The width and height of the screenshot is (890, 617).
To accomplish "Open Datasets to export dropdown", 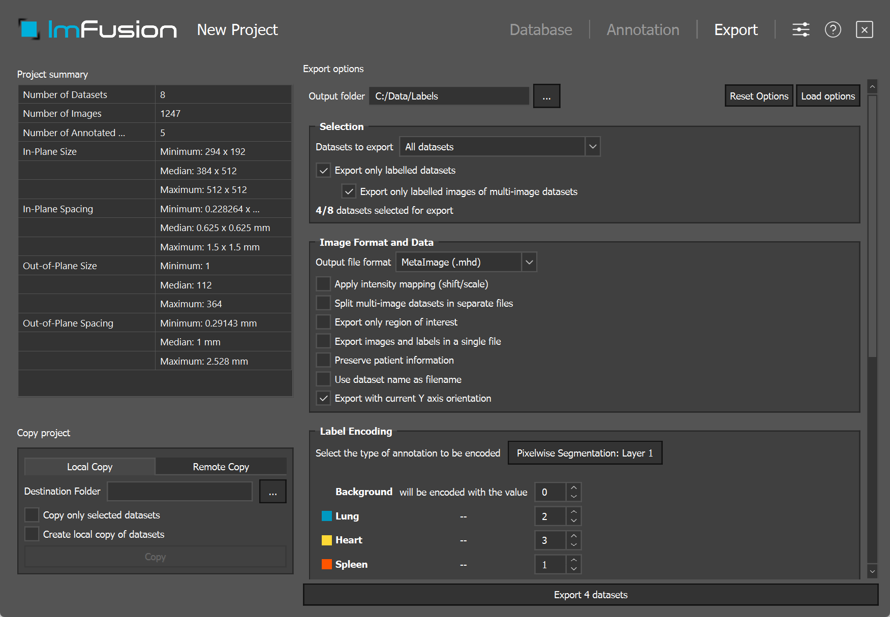I will coord(500,147).
